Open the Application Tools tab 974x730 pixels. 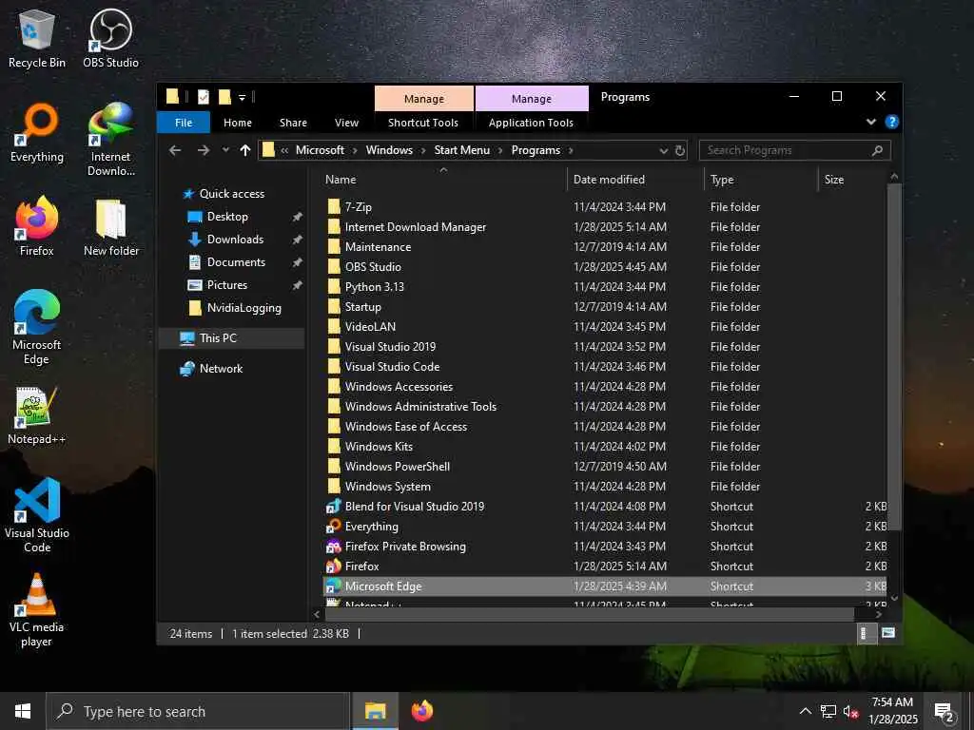point(531,123)
